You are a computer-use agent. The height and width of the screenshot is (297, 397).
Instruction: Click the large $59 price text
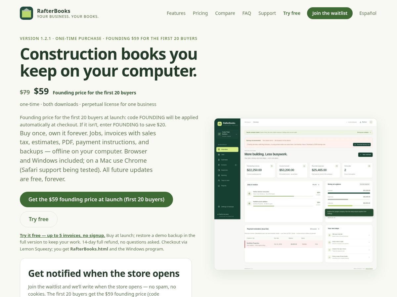[41, 91]
